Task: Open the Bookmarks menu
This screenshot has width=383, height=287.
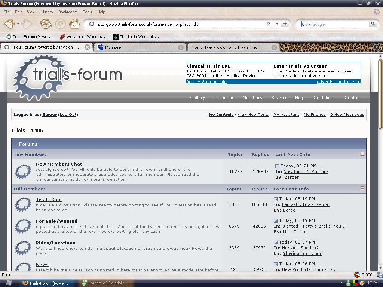Action: click(x=68, y=12)
